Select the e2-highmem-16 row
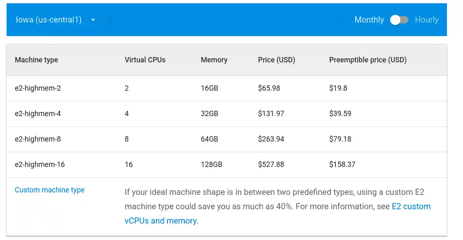The width and height of the screenshot is (463, 240). pos(40,164)
